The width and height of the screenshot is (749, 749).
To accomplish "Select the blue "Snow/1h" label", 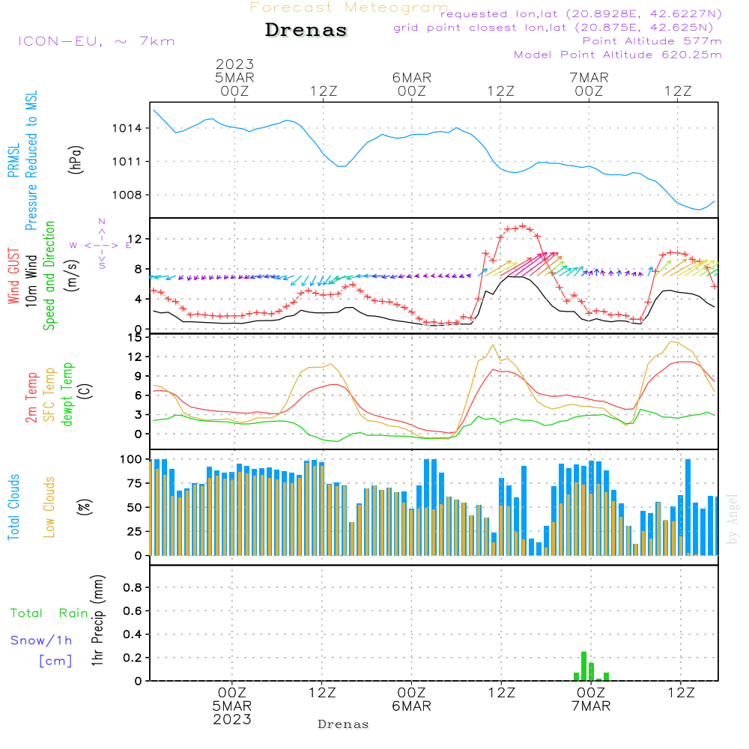I will coord(41,640).
